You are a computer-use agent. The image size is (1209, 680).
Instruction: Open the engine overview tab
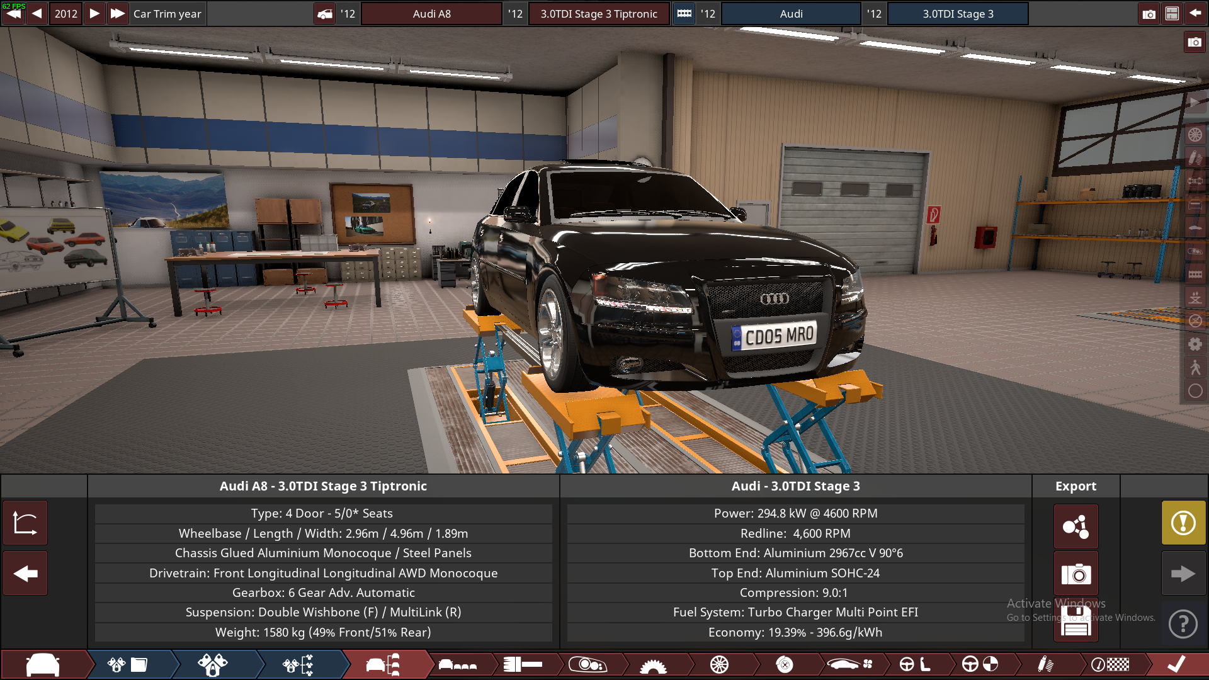point(298,664)
